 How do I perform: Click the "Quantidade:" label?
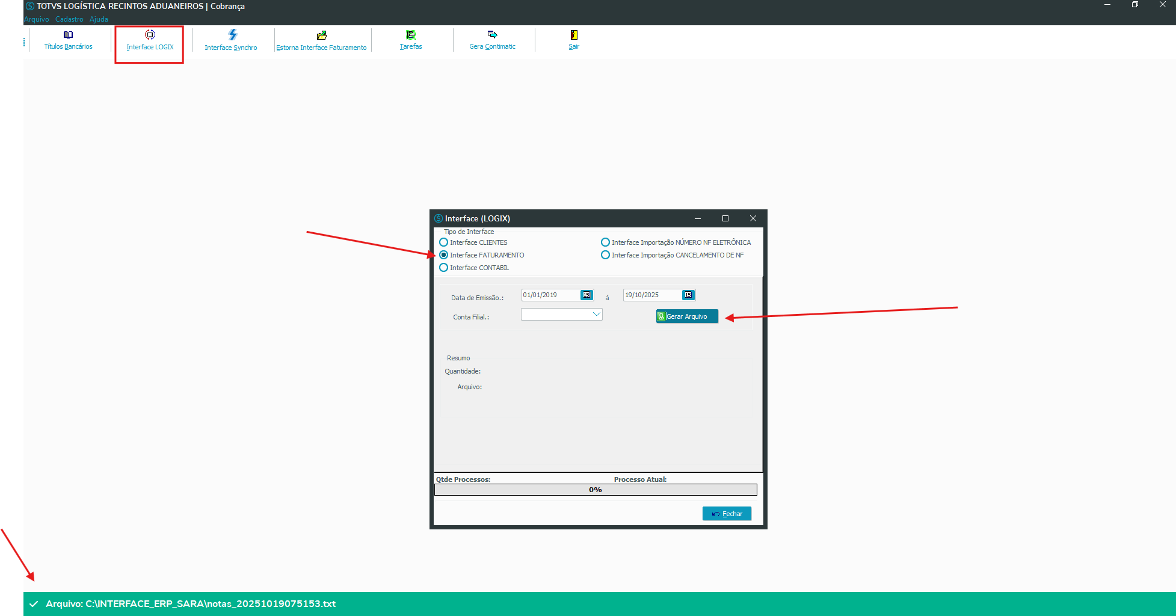click(463, 371)
